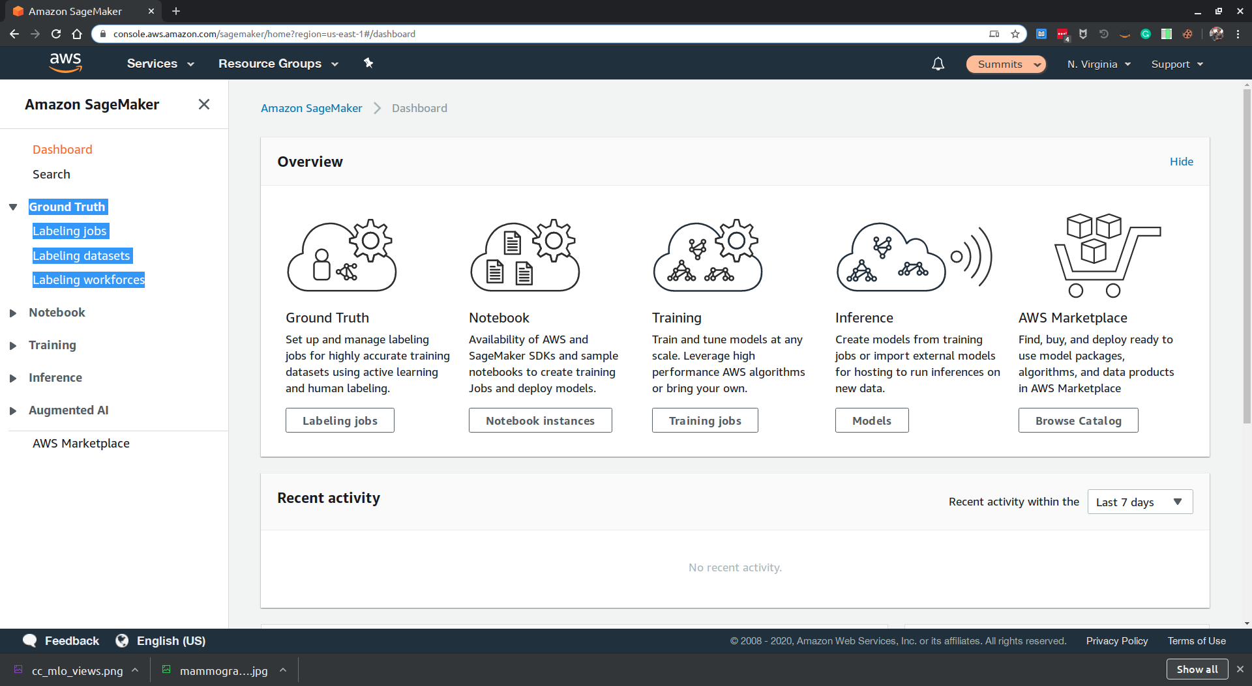
Task: Expand the Inference sidebar section
Action: coord(13,378)
